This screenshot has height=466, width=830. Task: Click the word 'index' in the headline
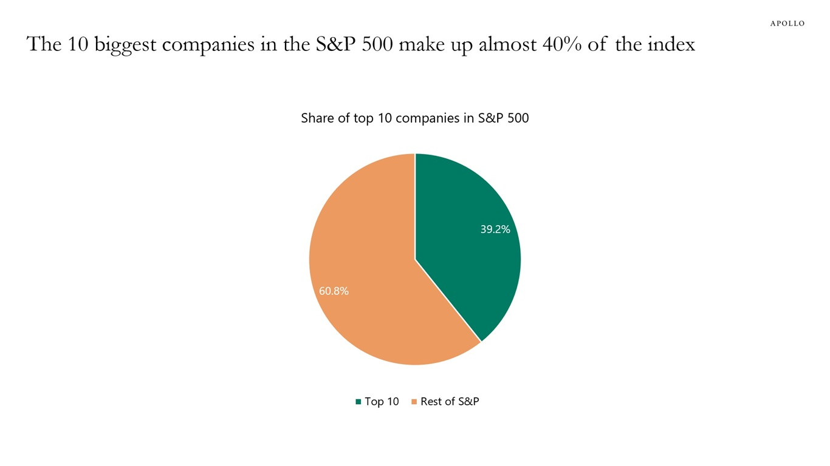pos(671,44)
